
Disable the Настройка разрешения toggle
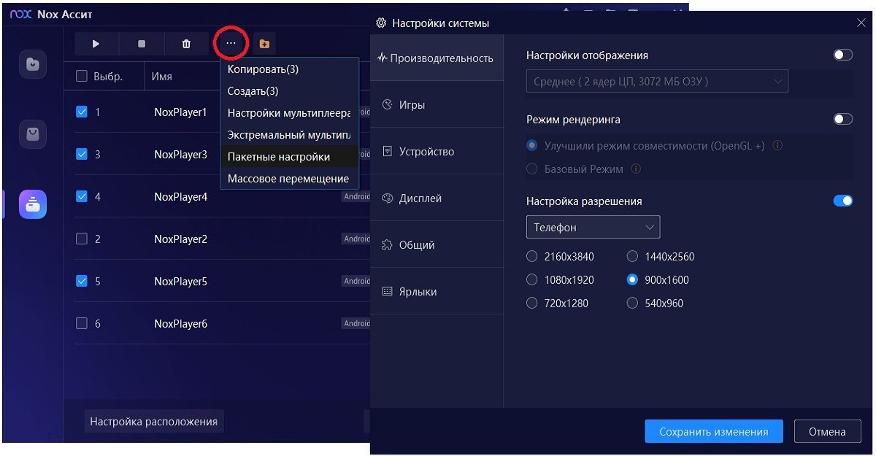pyautogui.click(x=842, y=201)
